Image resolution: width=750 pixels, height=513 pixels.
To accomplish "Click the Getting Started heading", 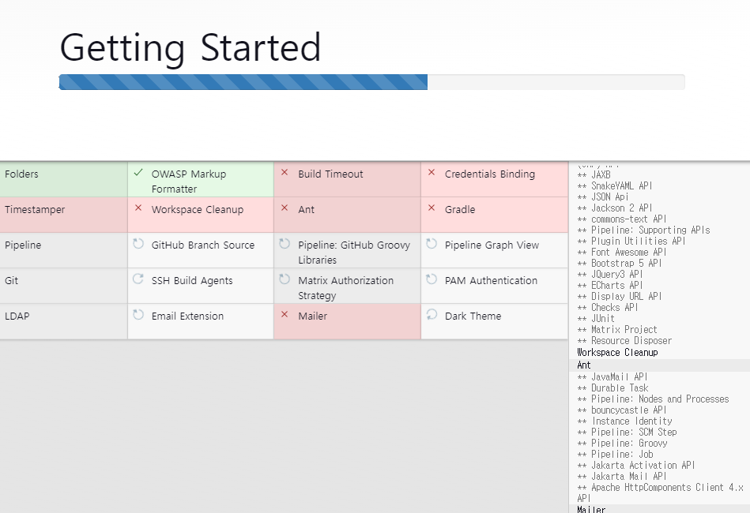I will tap(190, 48).
